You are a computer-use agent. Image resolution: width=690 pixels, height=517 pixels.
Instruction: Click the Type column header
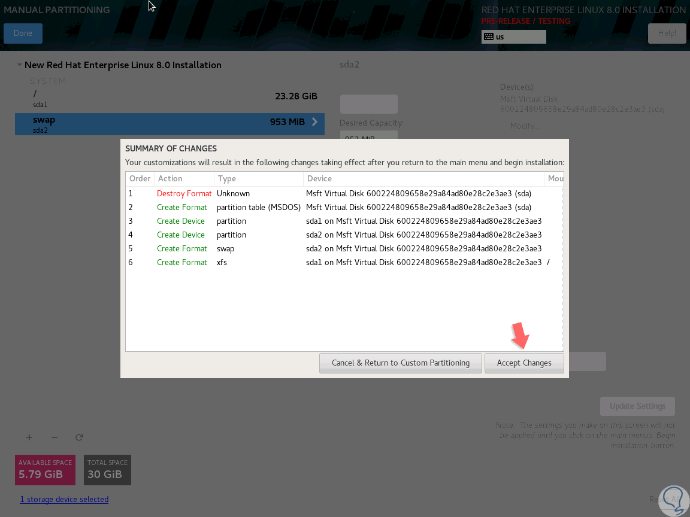point(259,179)
